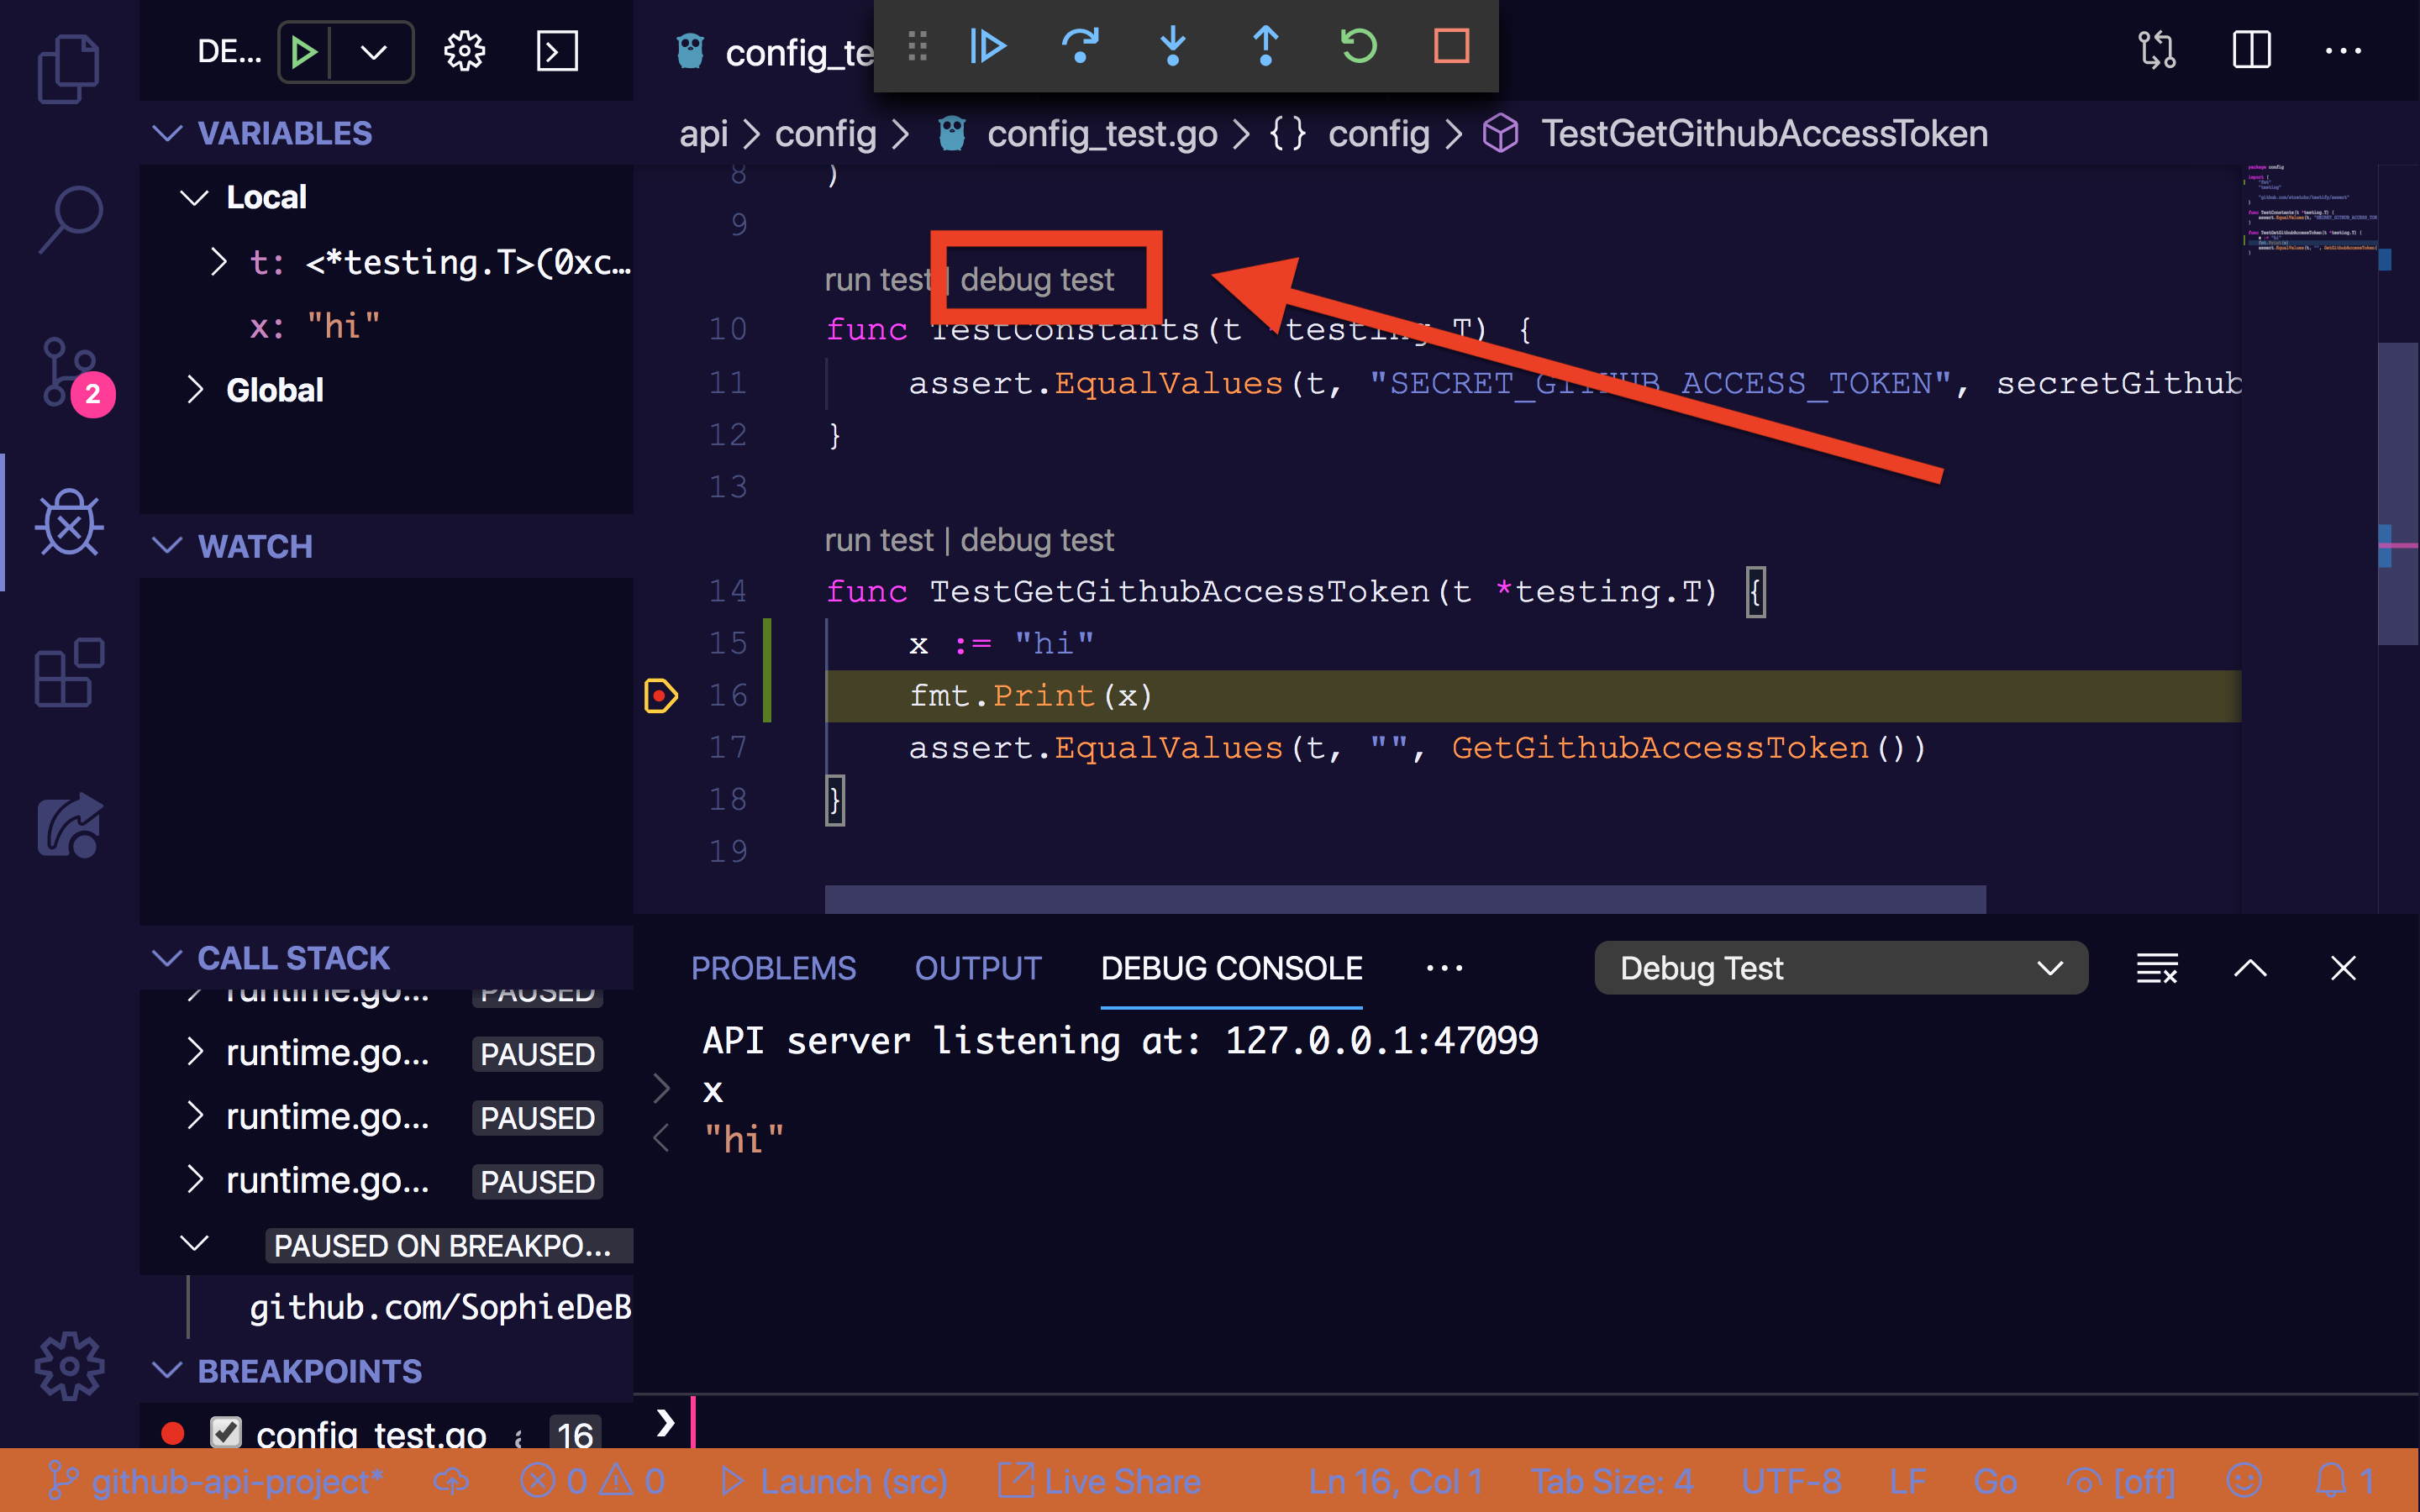Toggle config_test.go breakpoint checkbox
Viewport: 2420px width, 1512px height.
[x=226, y=1432]
